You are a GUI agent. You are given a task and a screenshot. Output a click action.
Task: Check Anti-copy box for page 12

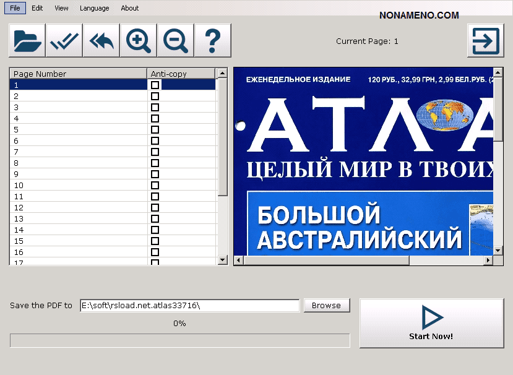point(155,208)
